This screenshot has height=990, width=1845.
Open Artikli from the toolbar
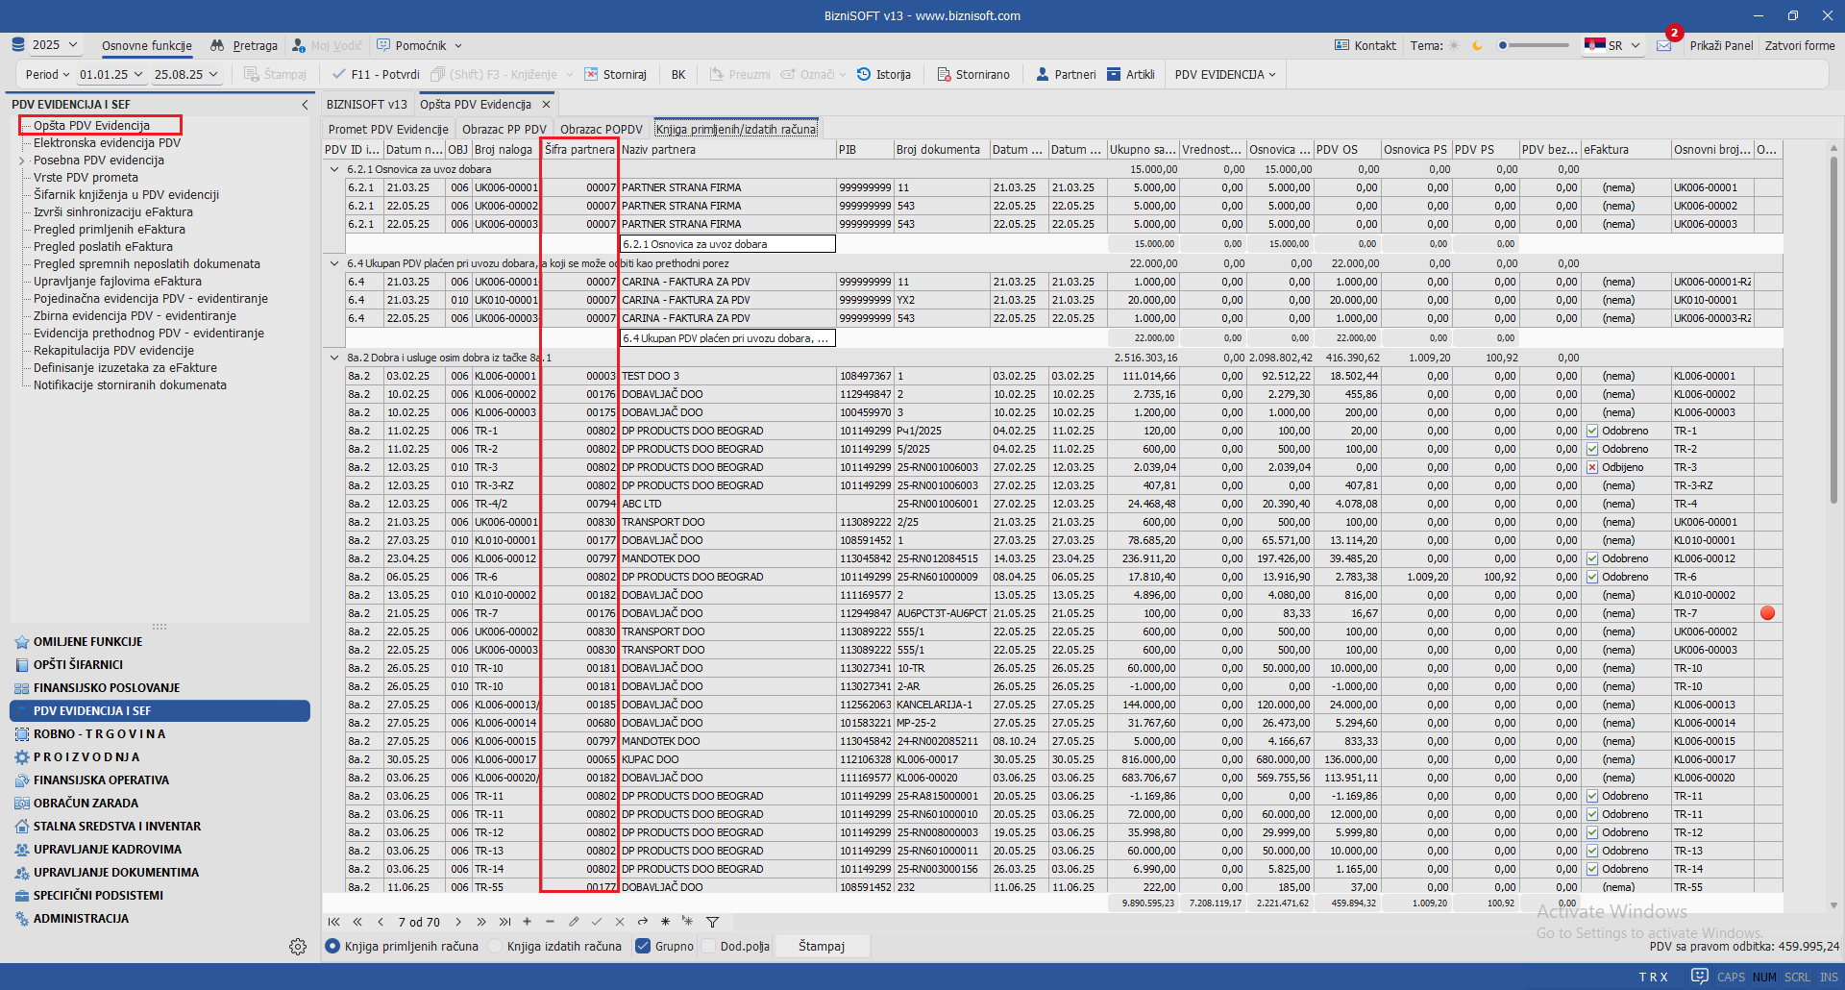pyautogui.click(x=1114, y=74)
